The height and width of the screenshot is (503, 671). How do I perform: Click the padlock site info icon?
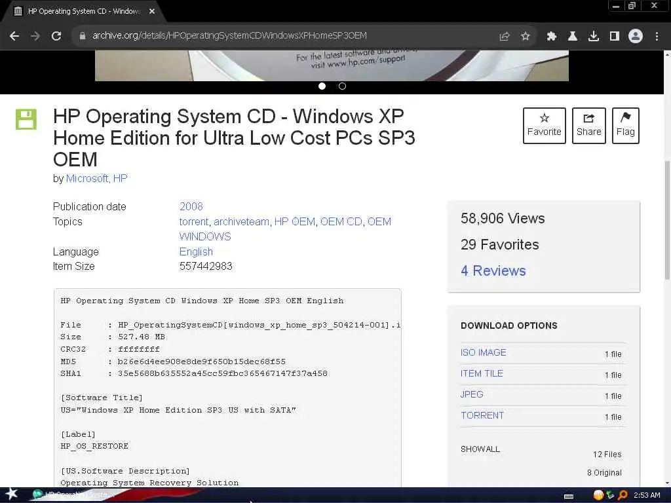pos(82,36)
